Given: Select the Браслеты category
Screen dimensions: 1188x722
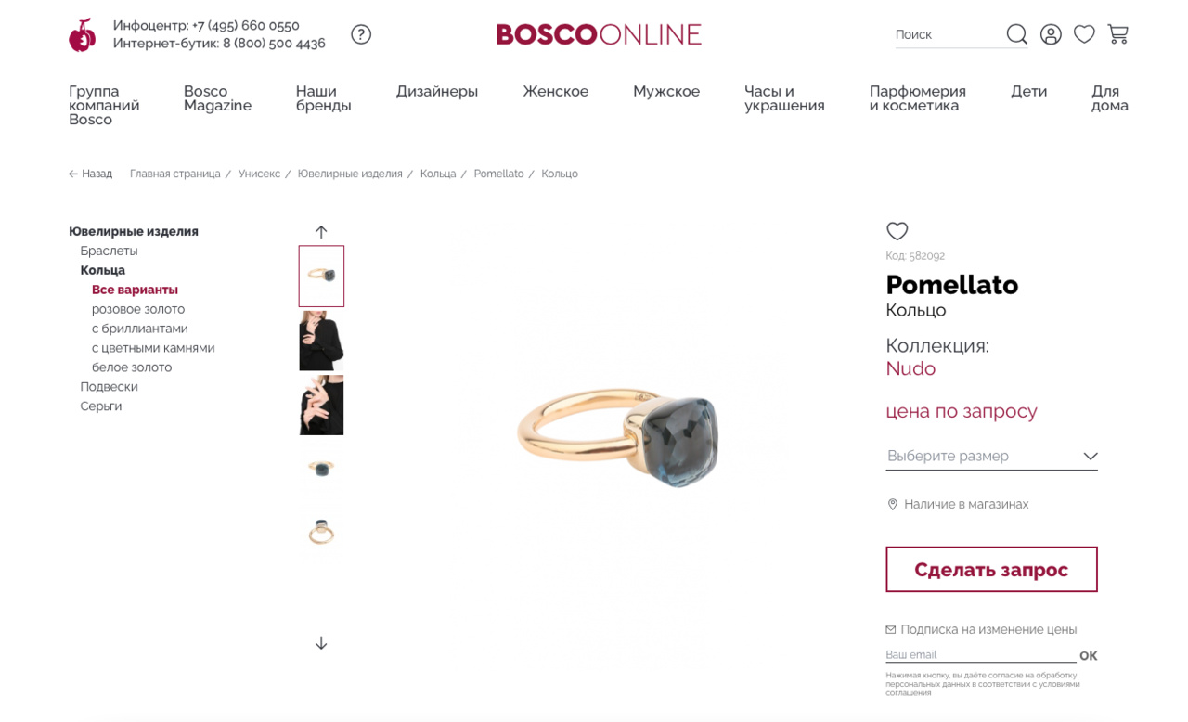Looking at the screenshot, I should [109, 251].
